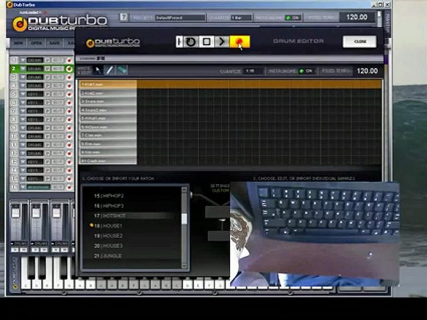The height and width of the screenshot is (320, 427).
Task: Arm record on track 8
Action: pyautogui.click(x=69, y=120)
